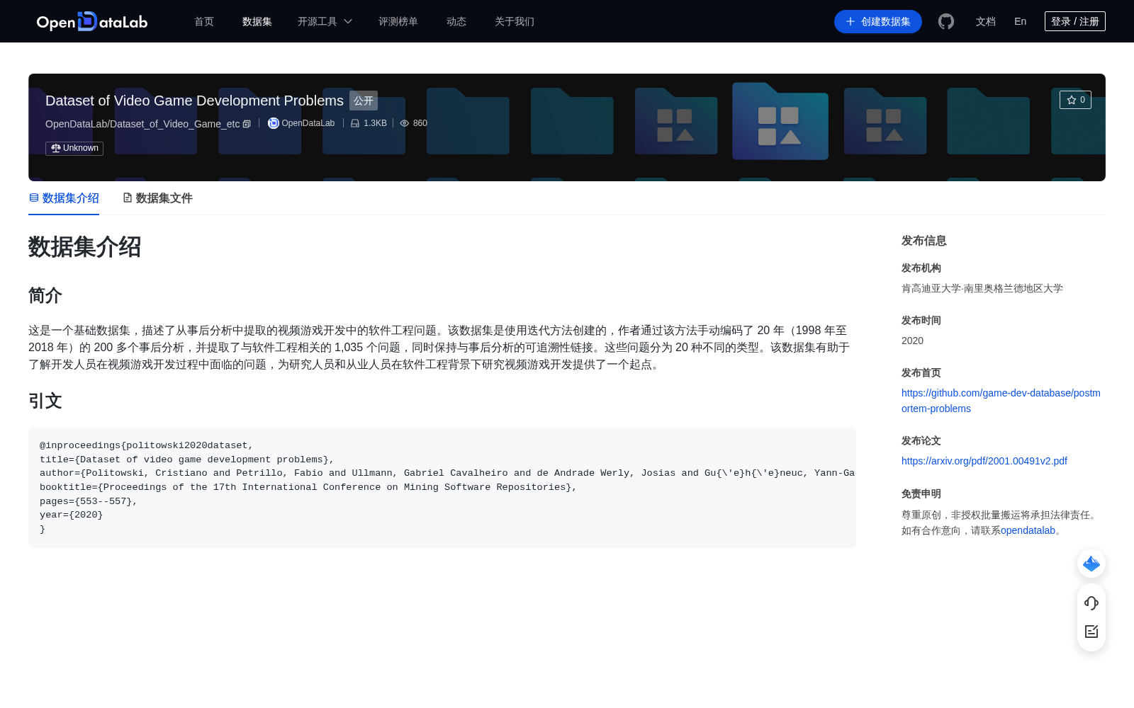Click the 发布首页 label
The image size is (1134, 708).
[921, 372]
